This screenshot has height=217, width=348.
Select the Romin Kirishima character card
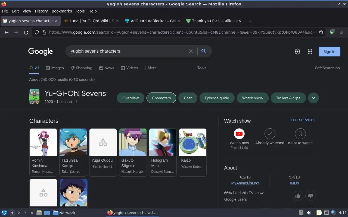(43, 152)
